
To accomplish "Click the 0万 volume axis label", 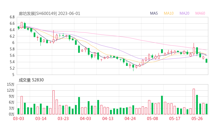I will pos(12,114).
